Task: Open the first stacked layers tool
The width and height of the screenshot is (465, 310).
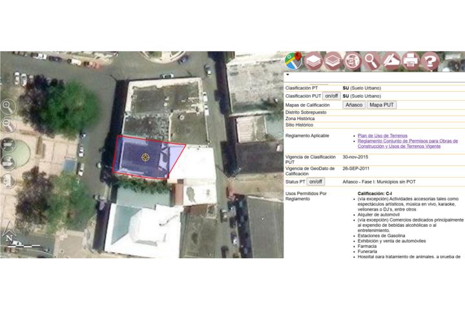Action: pyautogui.click(x=313, y=61)
